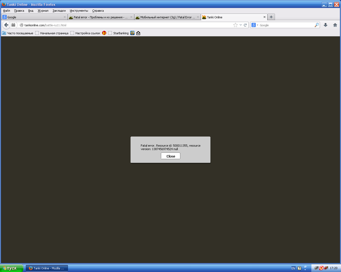Bookmark this page with the star icon
341x272 pixels.
point(236,25)
